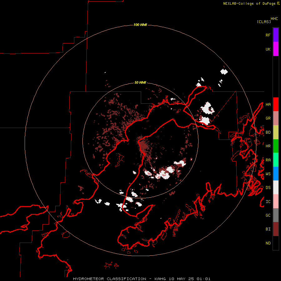The height and width of the screenshot is (281, 281).
Task: Click the BI legend label
Action: pyautogui.click(x=268, y=229)
